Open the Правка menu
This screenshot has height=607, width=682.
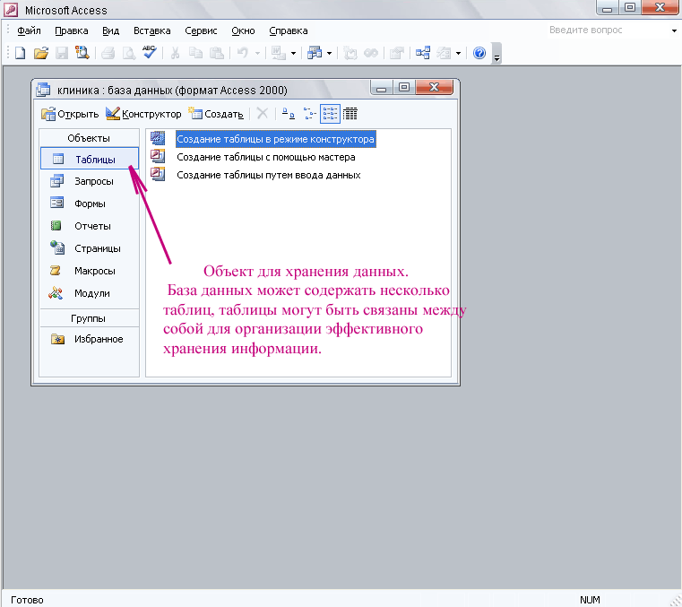click(72, 30)
